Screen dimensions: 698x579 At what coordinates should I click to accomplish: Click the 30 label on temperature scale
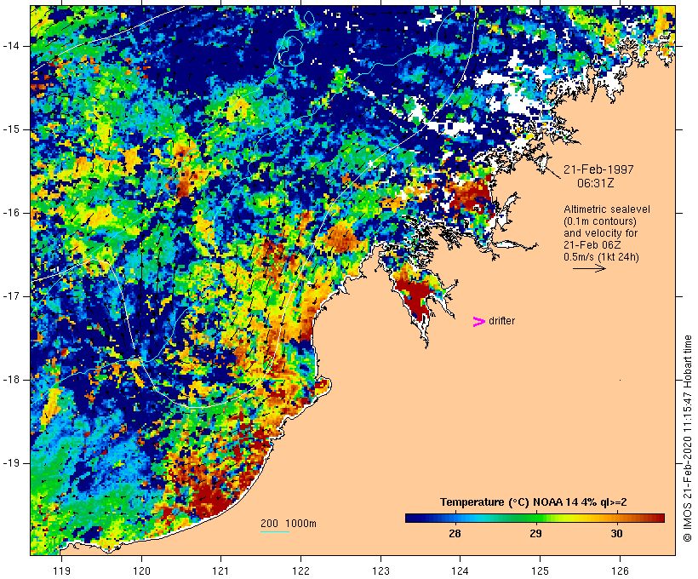click(x=616, y=533)
